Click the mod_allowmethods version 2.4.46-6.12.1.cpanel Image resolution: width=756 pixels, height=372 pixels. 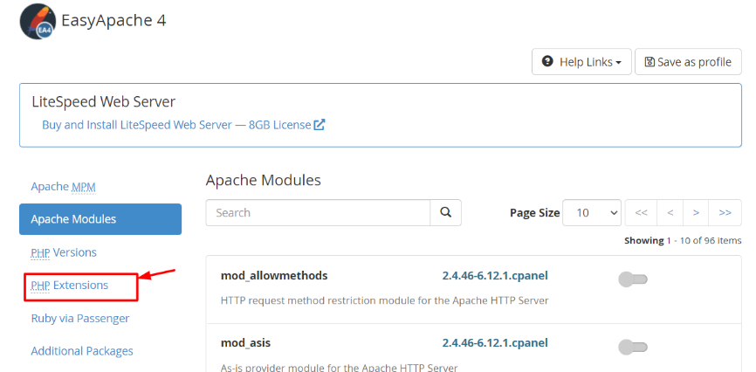click(495, 275)
